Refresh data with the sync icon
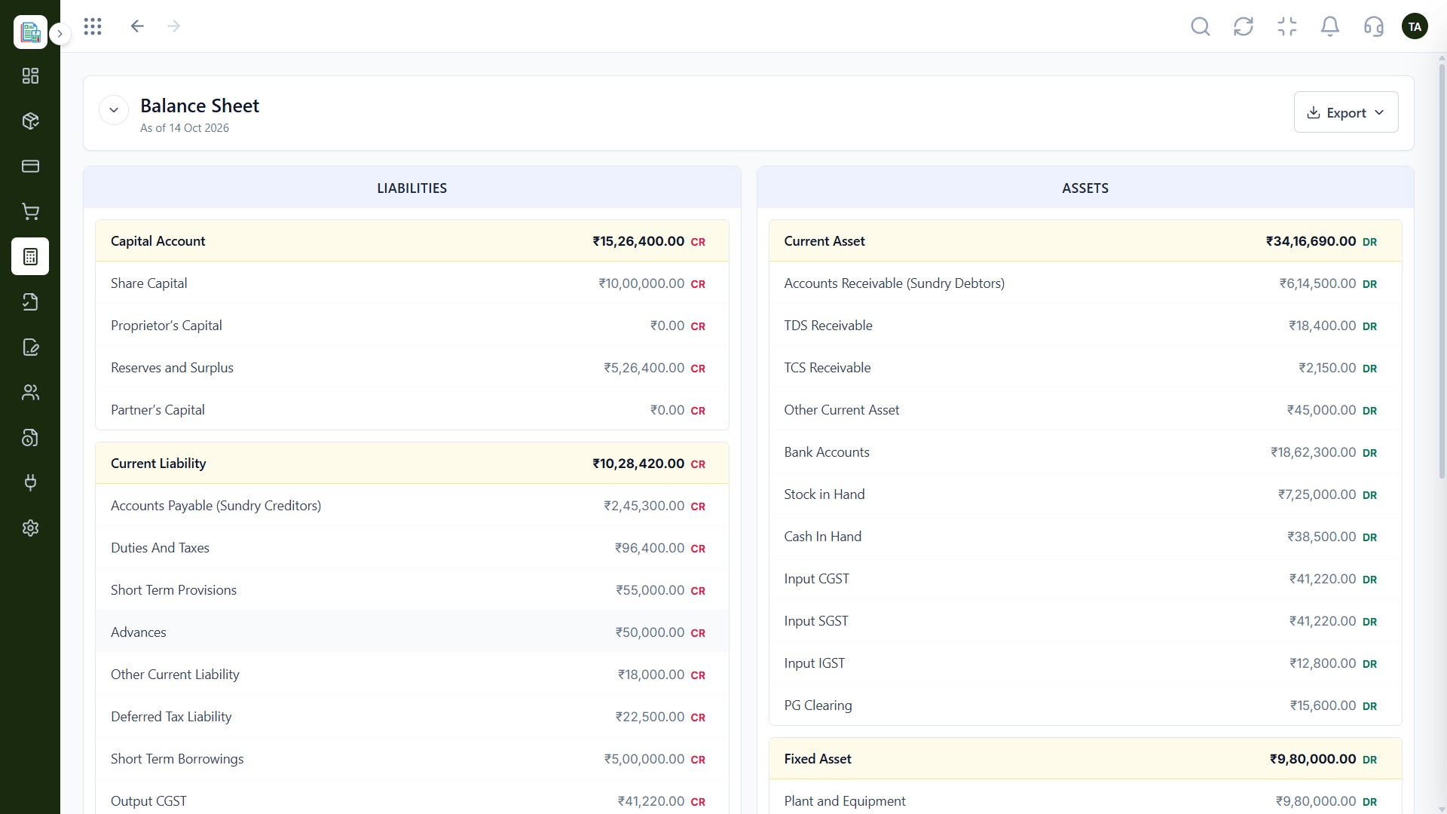 [1244, 27]
